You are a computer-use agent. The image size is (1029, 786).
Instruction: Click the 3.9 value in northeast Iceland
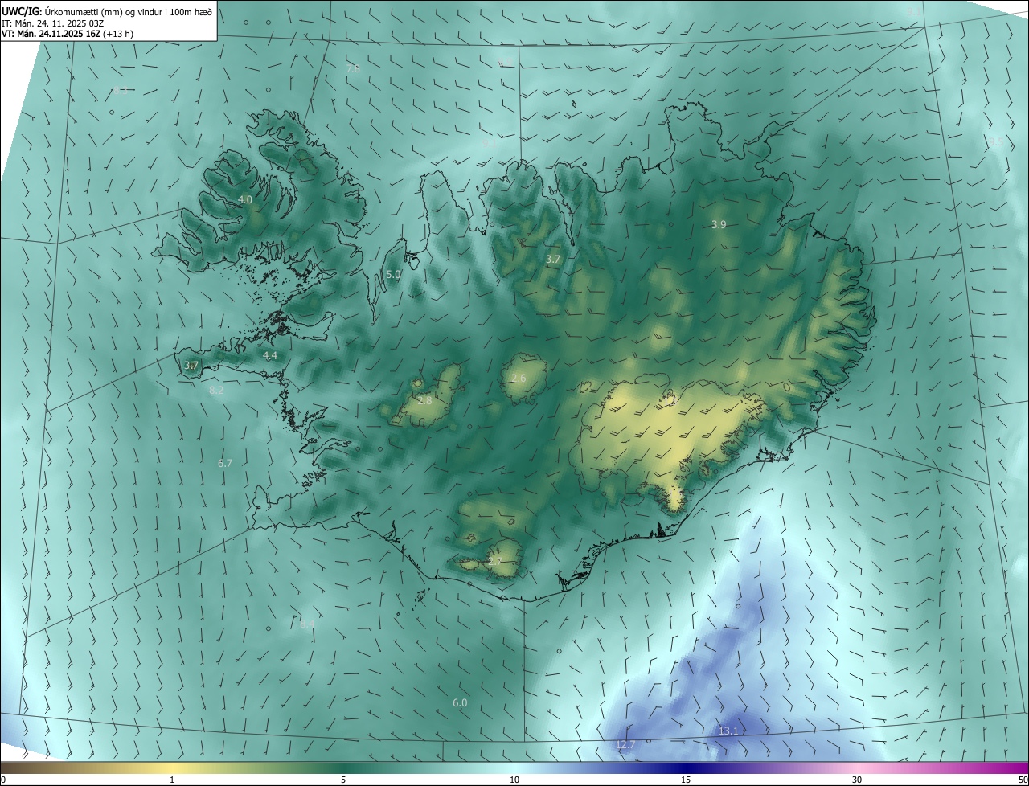click(x=719, y=225)
